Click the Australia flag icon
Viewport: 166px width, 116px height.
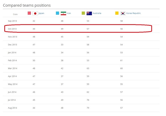pos(89,13)
